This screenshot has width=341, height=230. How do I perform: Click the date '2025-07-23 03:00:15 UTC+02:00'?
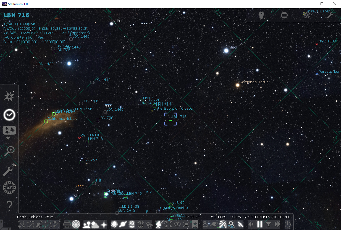[x=261, y=217]
